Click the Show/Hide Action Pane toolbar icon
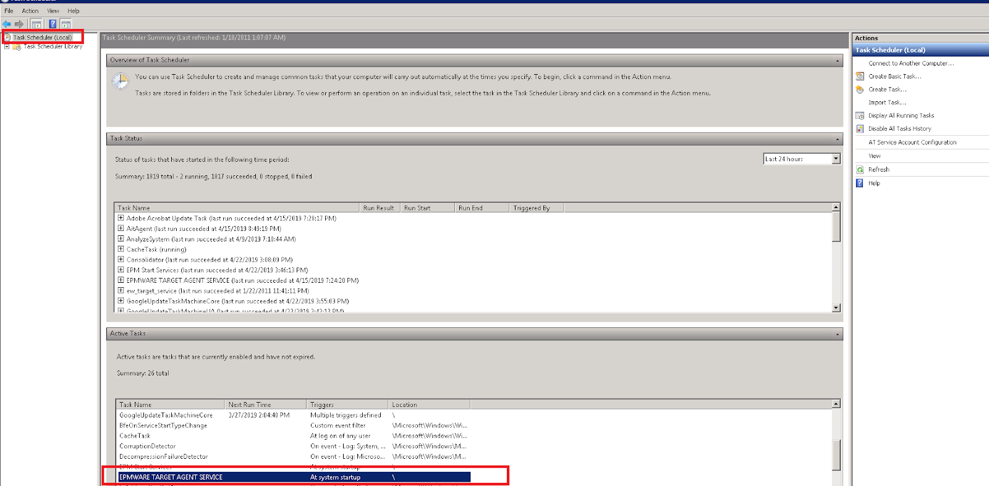Image resolution: width=989 pixels, height=486 pixels. (66, 24)
